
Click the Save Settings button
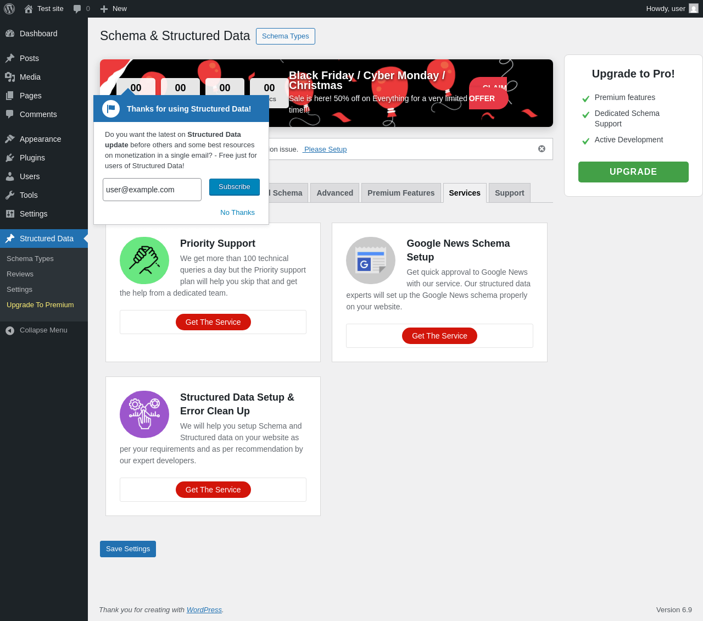point(128,549)
